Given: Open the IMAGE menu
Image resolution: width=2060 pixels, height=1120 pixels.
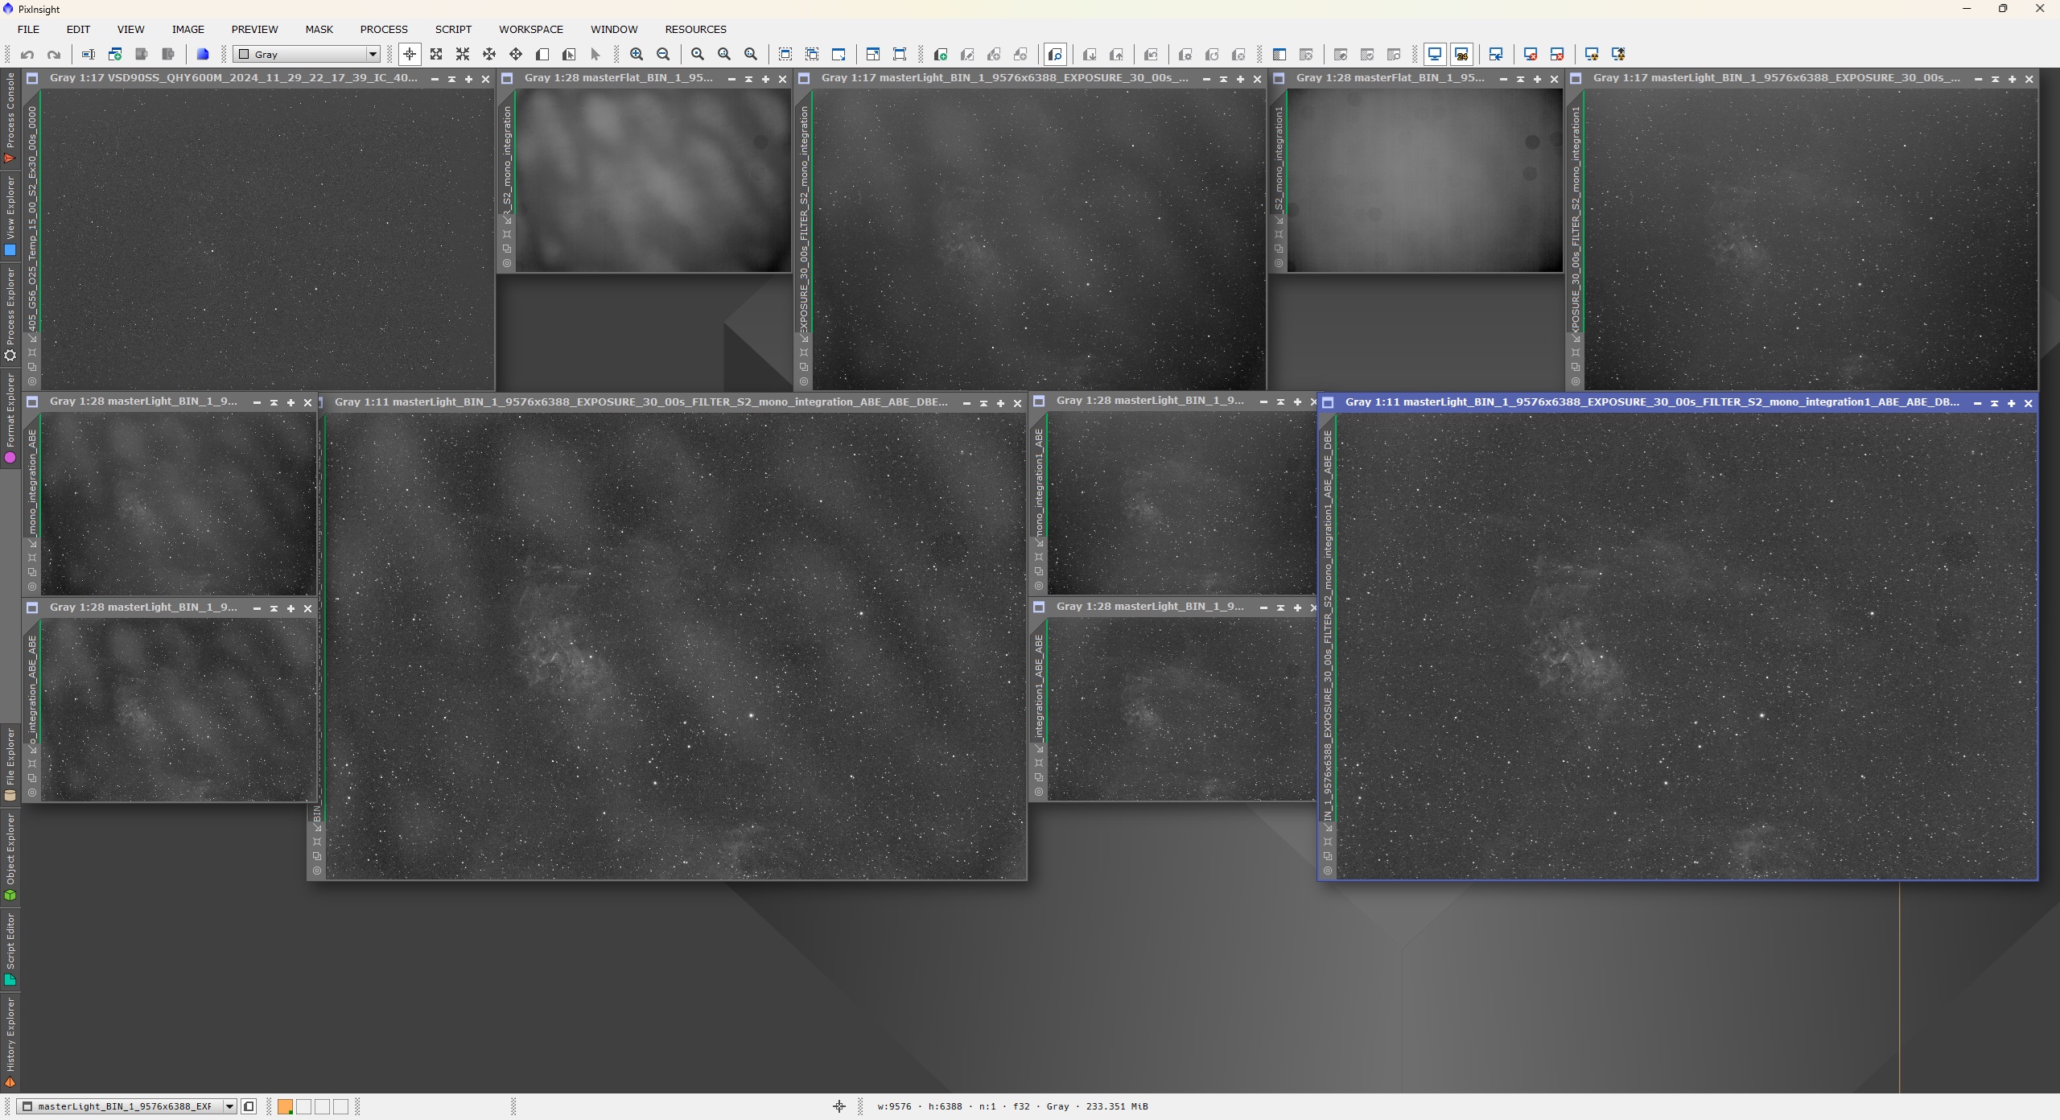Looking at the screenshot, I should coord(187,29).
